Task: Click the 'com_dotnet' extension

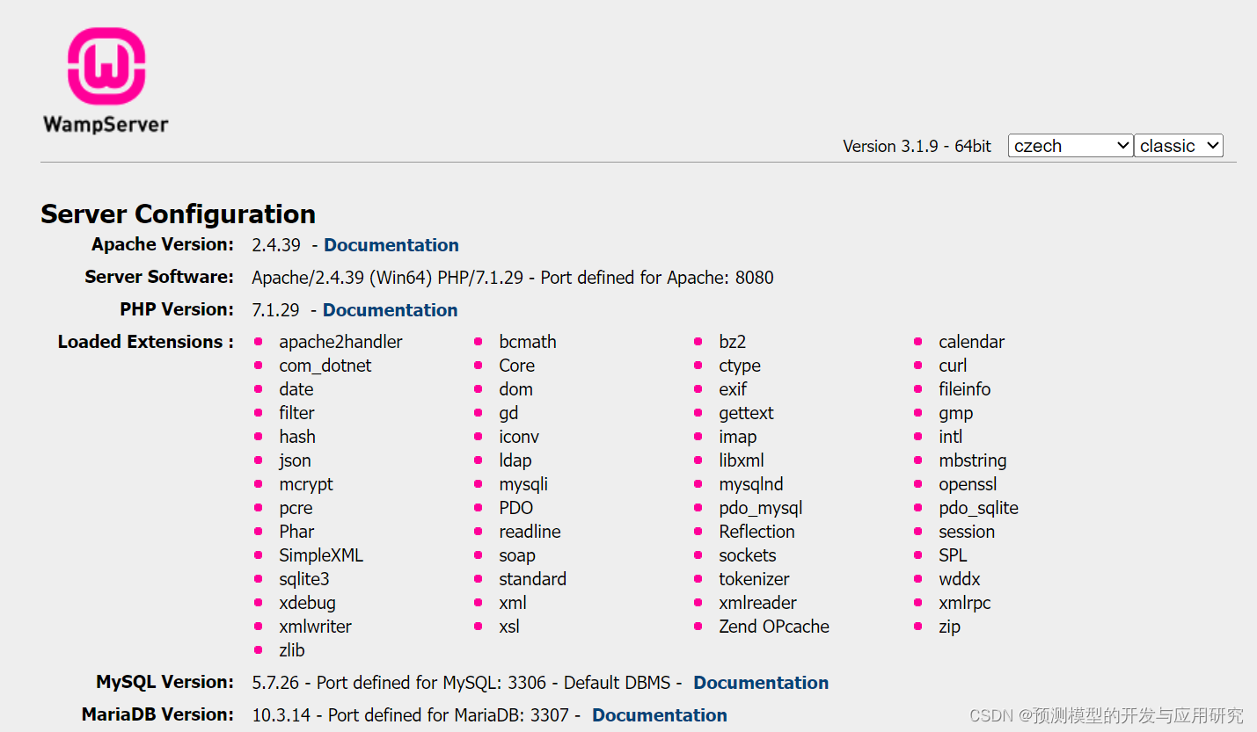Action: coord(325,366)
